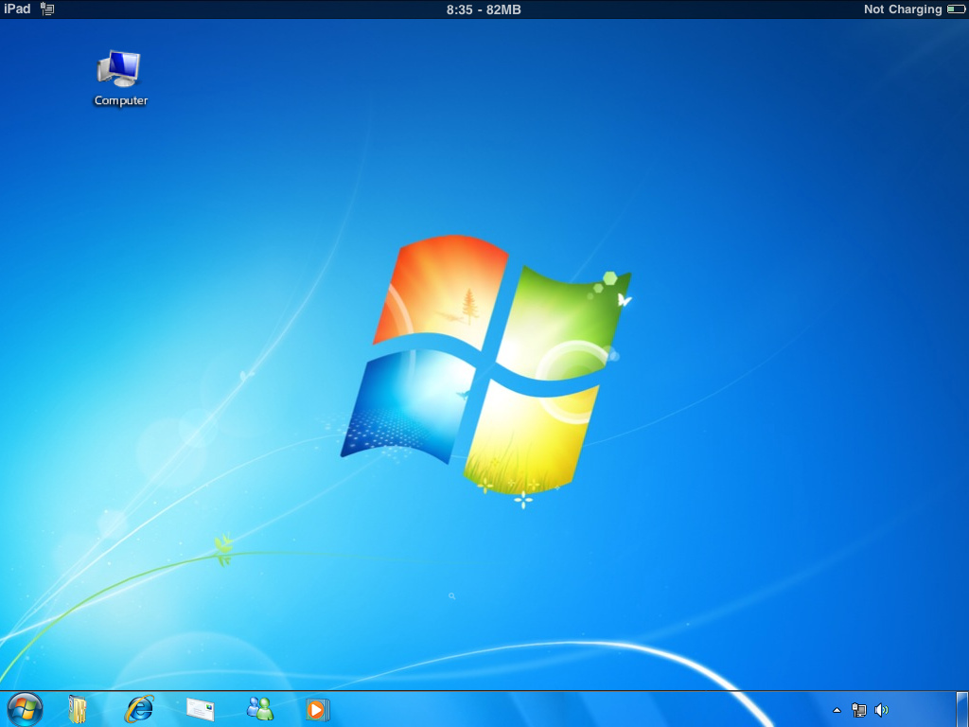Tap the '8:35 - 82MB' status text

[484, 9]
